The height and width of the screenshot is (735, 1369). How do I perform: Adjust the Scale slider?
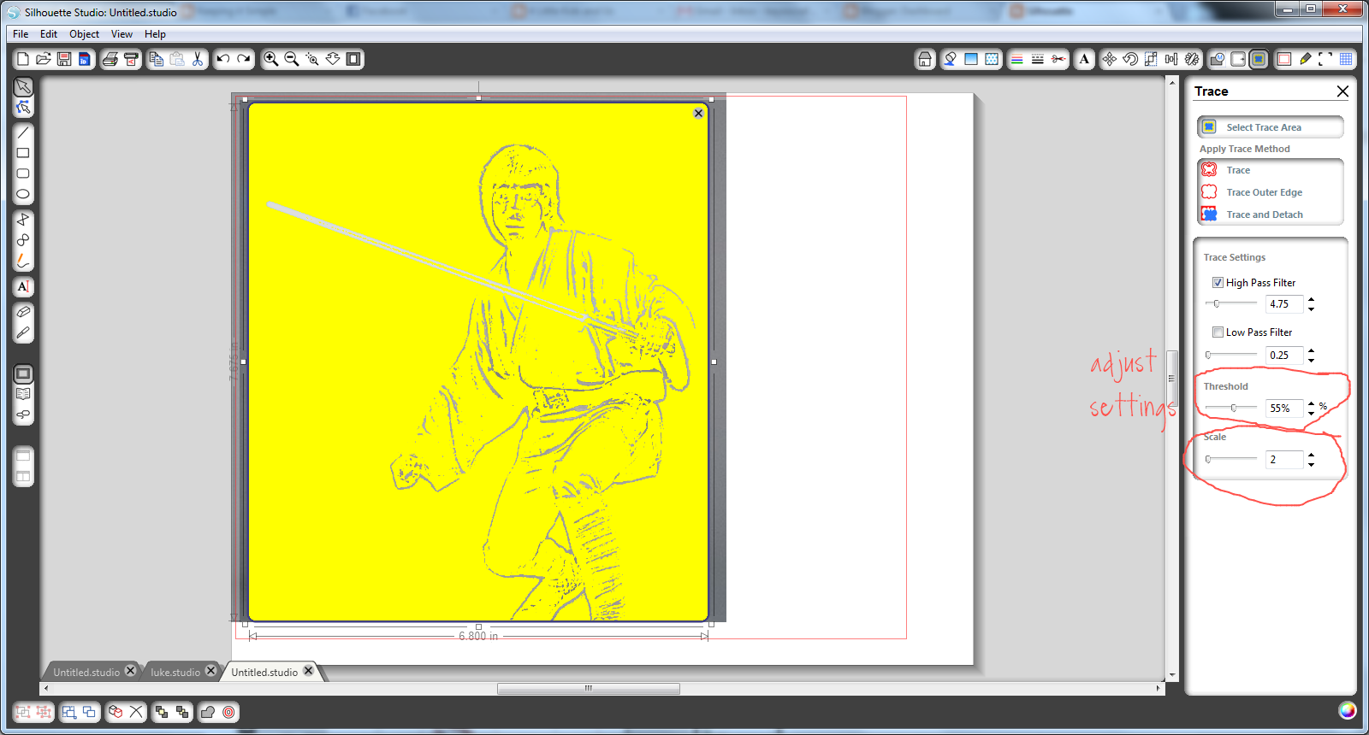pyautogui.click(x=1208, y=459)
